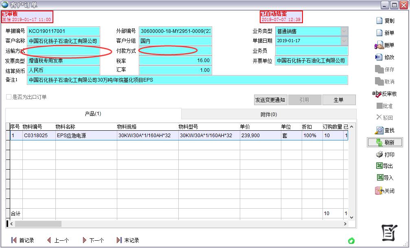410x248 pixels.
Task: Select the 产品(1) tab
Action: [x=93, y=113]
